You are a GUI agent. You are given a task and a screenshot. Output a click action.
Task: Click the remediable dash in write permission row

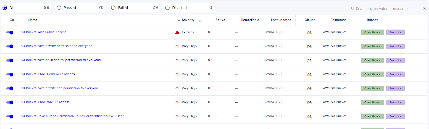236,46
